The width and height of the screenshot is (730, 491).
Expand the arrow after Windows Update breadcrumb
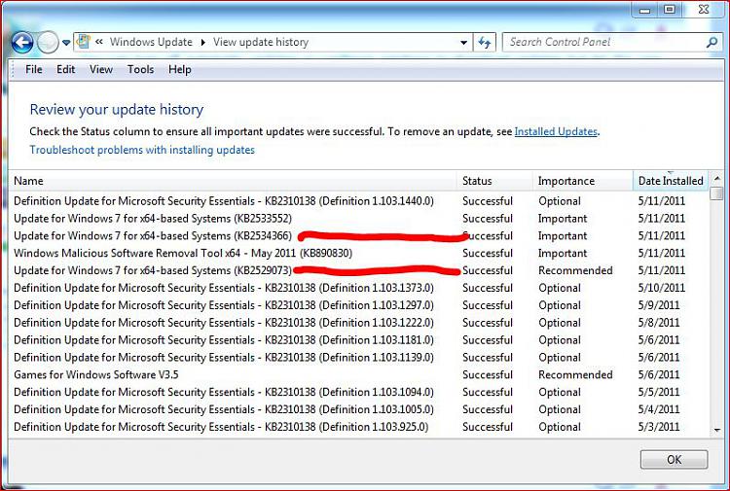[x=203, y=43]
